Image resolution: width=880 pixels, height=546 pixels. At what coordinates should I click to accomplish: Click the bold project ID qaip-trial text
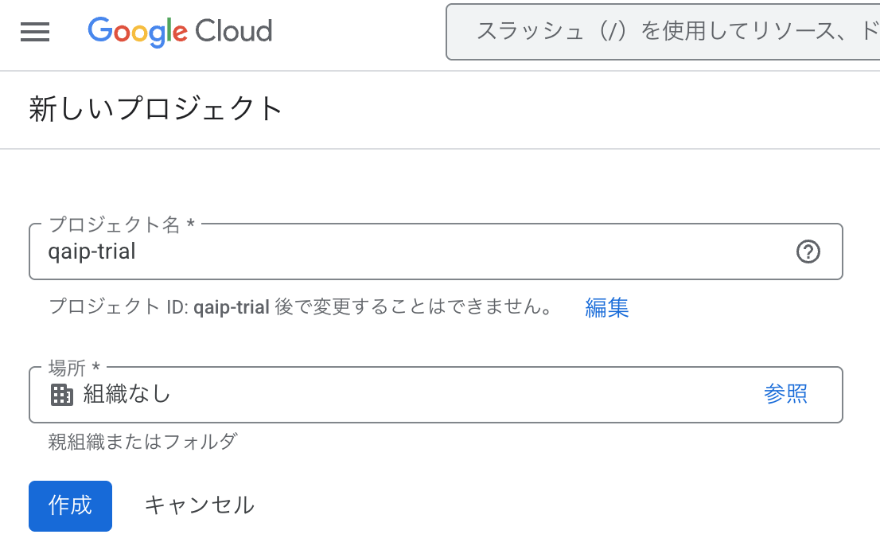pyautogui.click(x=231, y=307)
